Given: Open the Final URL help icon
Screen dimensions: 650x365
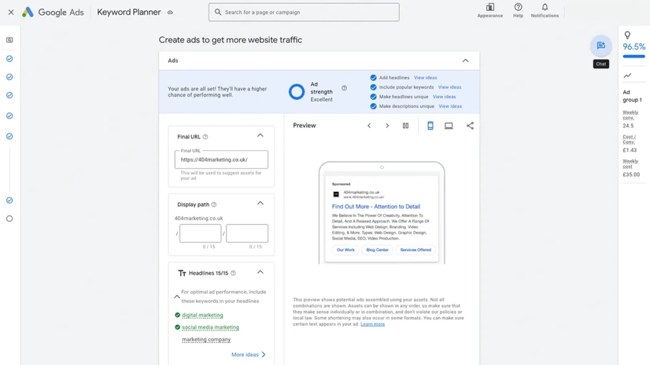Looking at the screenshot, I should coord(205,137).
